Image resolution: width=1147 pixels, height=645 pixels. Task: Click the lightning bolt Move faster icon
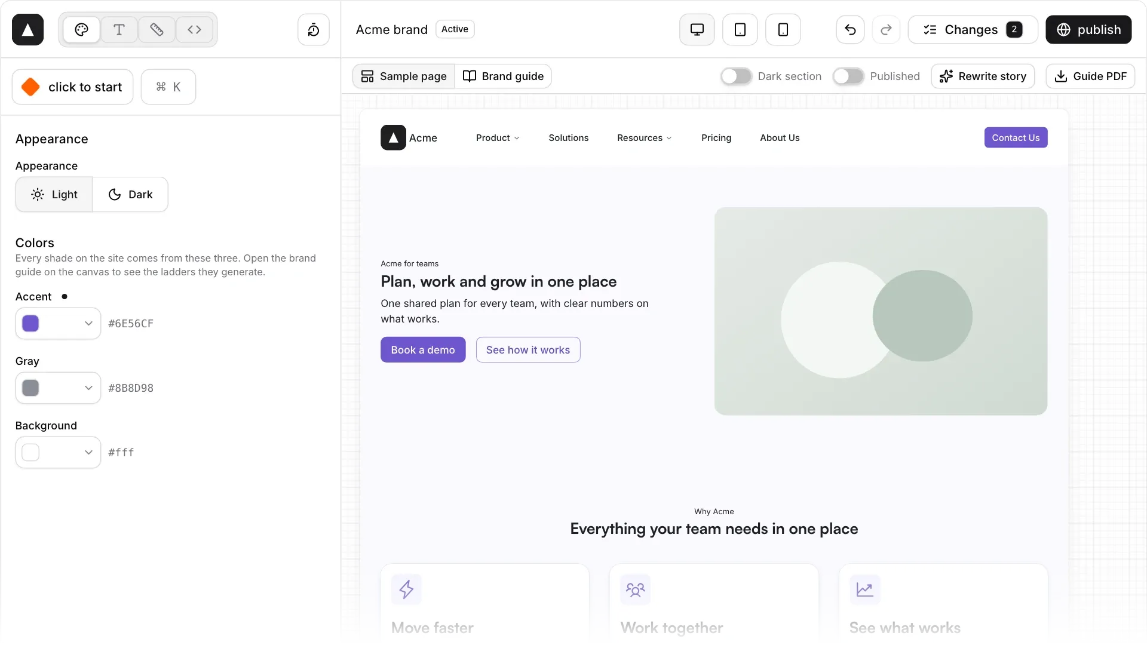[406, 589]
